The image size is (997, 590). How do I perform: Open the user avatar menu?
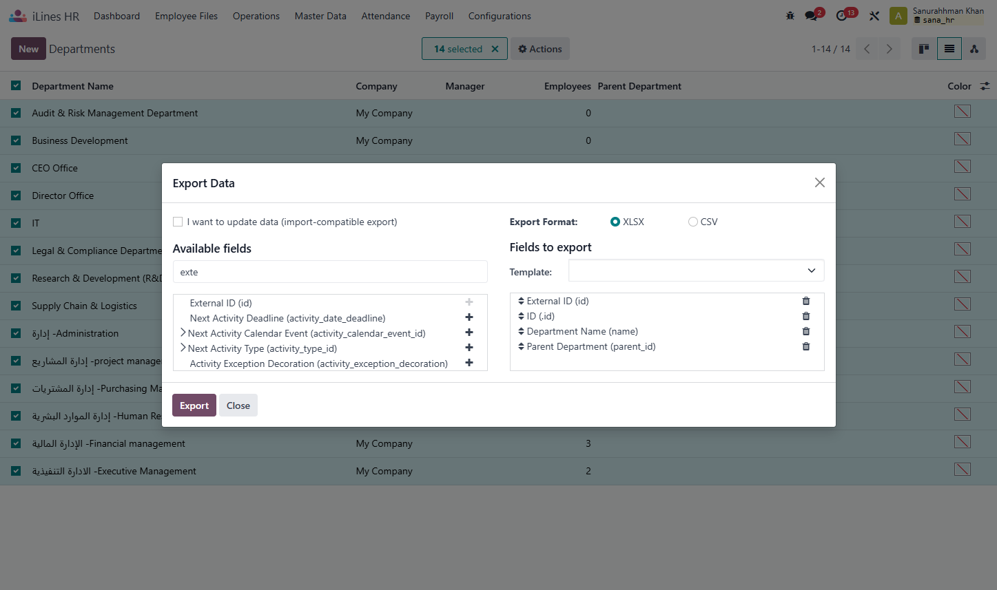(x=898, y=16)
